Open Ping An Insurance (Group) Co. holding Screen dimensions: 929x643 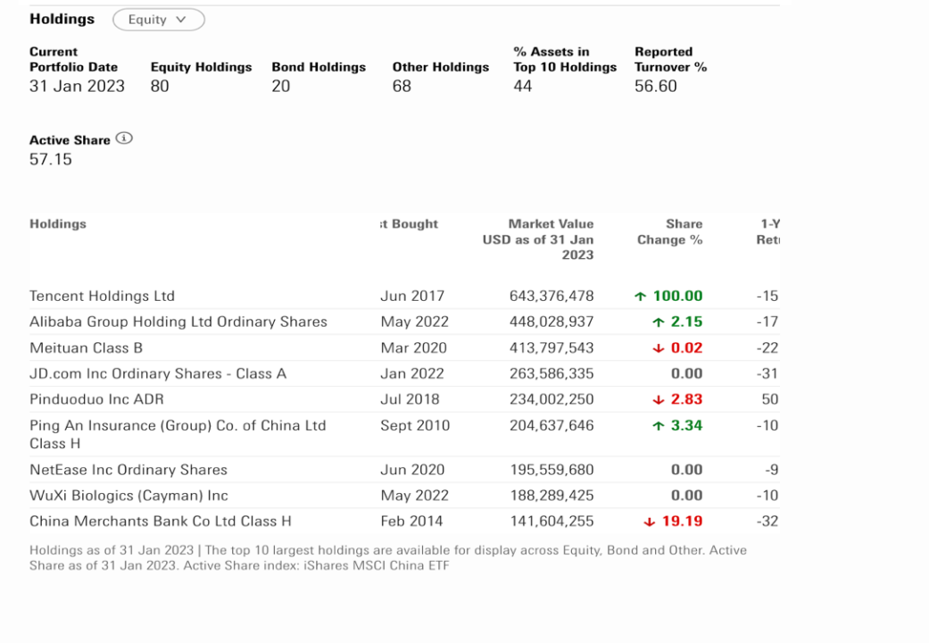(178, 434)
